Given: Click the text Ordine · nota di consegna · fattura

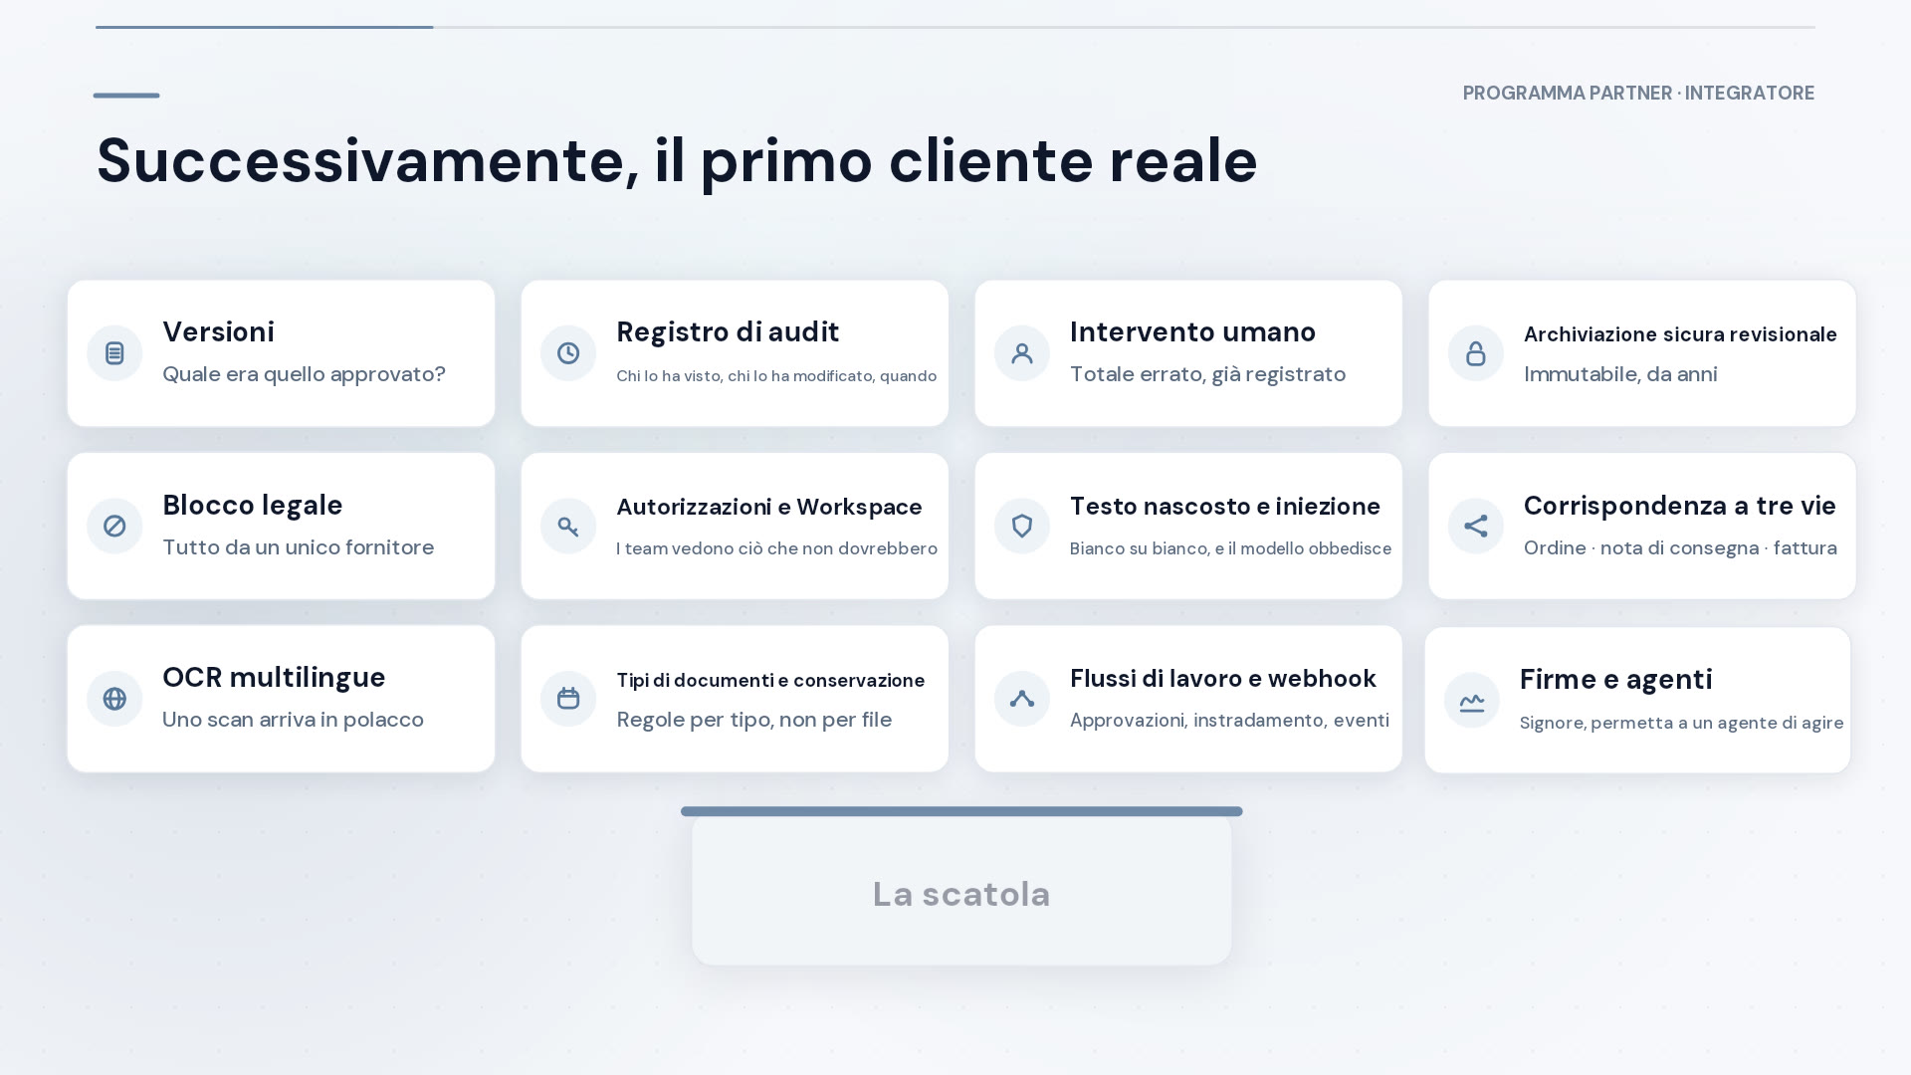Looking at the screenshot, I should point(1680,548).
